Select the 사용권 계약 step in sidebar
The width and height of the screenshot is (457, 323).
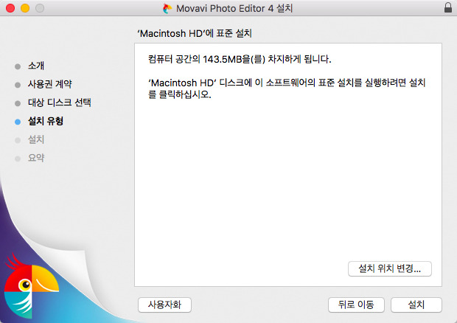tap(50, 84)
